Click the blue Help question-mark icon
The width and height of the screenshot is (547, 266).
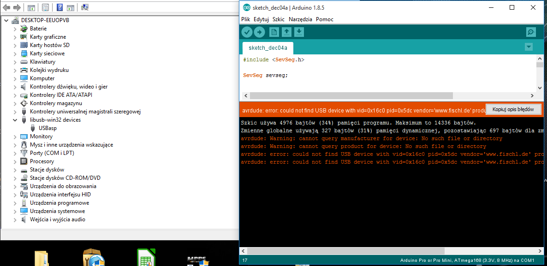click(59, 7)
